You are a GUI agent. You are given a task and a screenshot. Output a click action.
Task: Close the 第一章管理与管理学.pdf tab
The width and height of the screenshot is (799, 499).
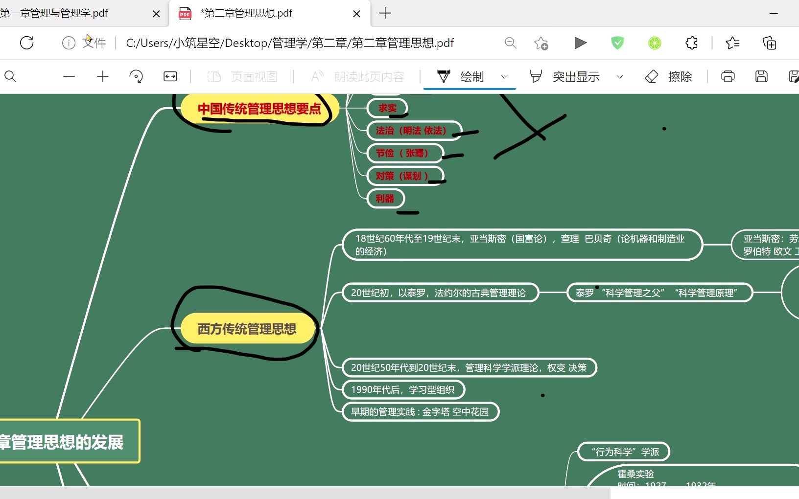[x=156, y=14]
